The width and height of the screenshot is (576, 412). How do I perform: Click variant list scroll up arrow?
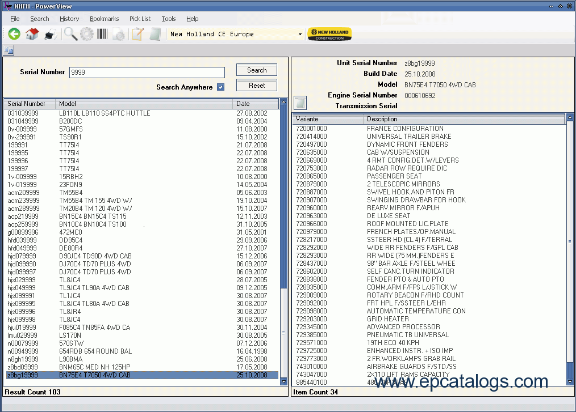point(570,117)
